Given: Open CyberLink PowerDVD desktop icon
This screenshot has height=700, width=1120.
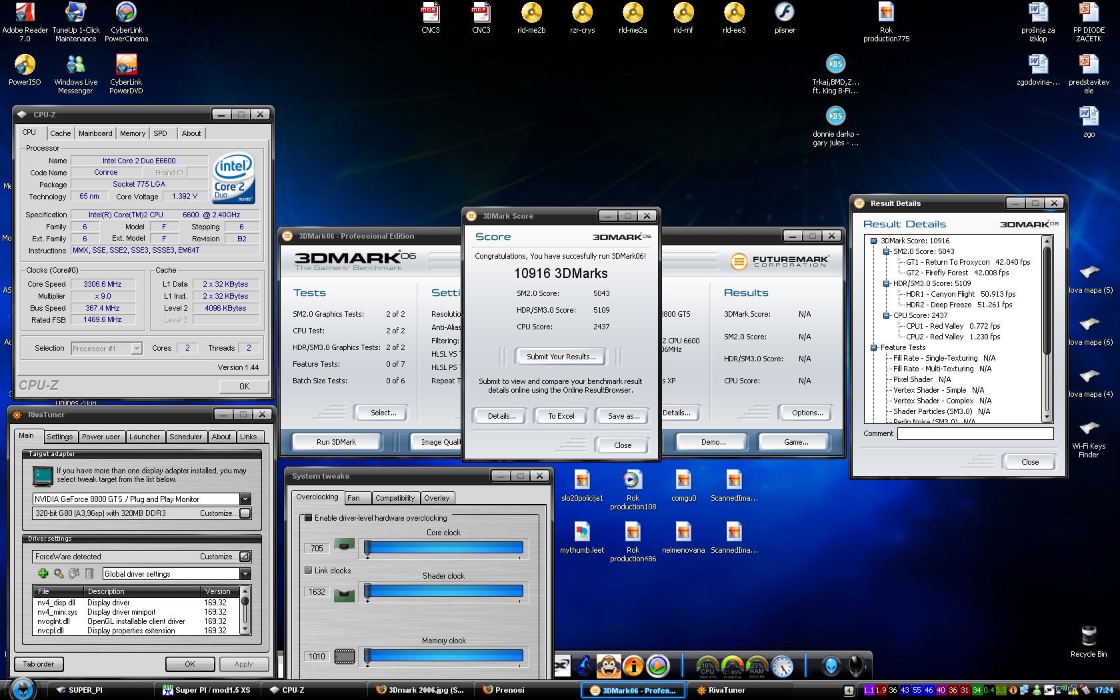Looking at the screenshot, I should click(x=126, y=73).
